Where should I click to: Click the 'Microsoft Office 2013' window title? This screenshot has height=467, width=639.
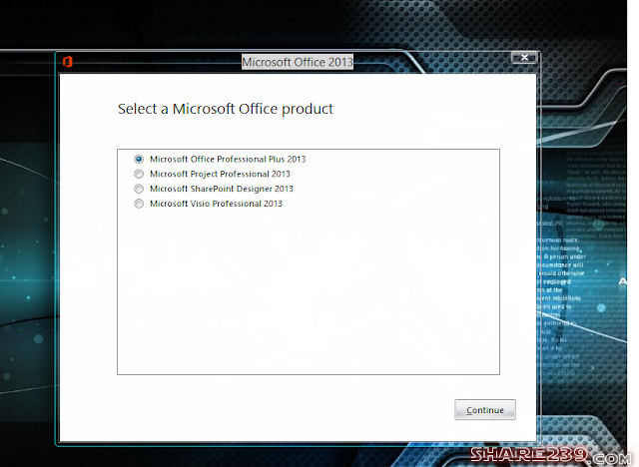298,62
